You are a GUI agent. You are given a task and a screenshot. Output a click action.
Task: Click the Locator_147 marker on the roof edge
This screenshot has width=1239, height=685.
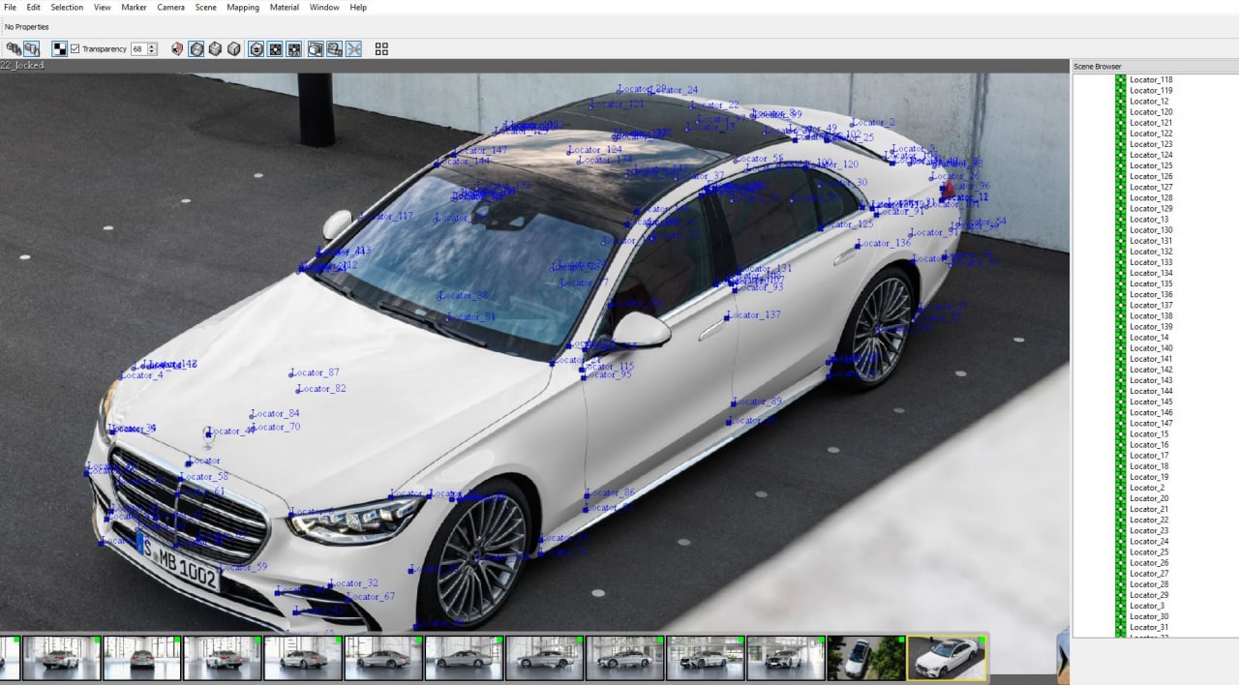(x=480, y=151)
